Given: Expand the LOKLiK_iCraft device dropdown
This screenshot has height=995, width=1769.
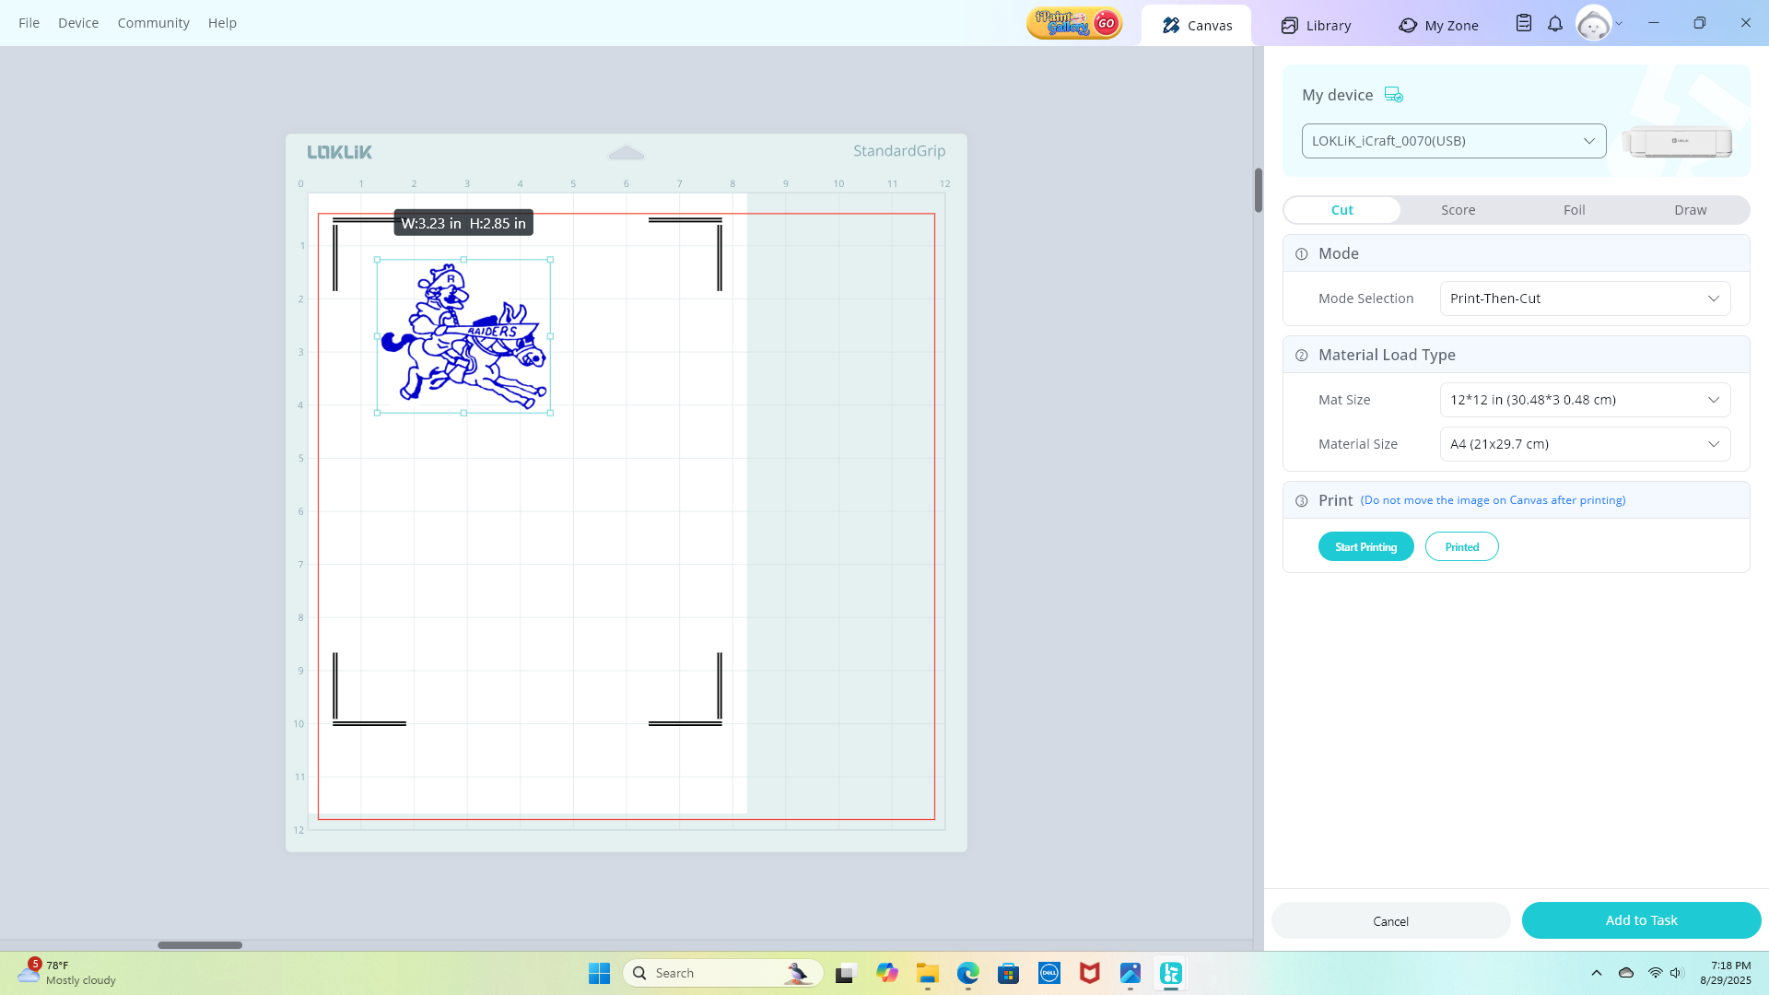Looking at the screenshot, I should (1453, 141).
